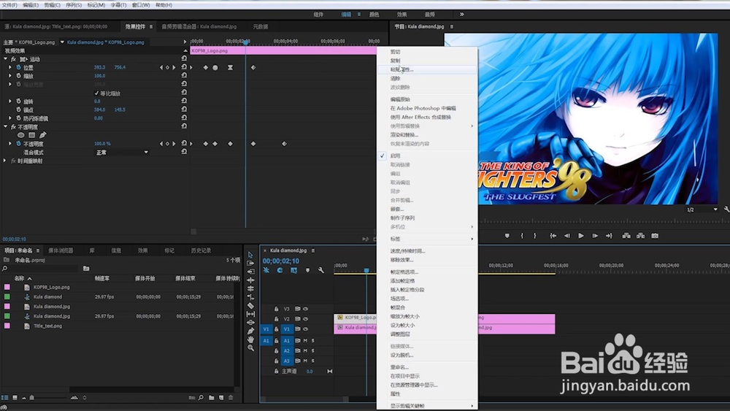Toggle 位置 stopwatch animation

pos(19,67)
